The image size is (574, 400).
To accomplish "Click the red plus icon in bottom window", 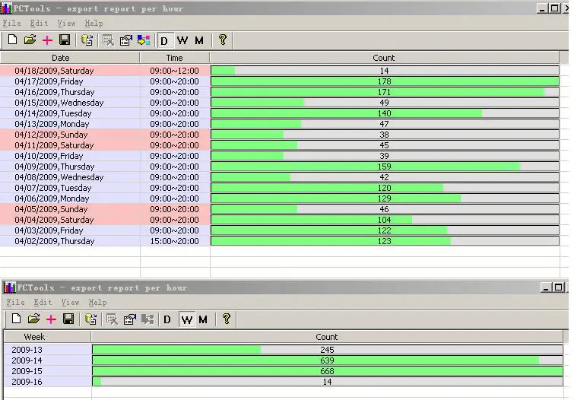I will (51, 319).
